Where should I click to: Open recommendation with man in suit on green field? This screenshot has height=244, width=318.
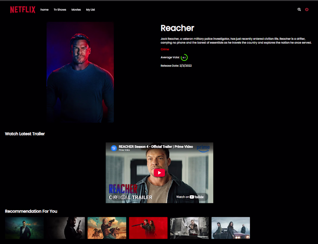pos(24,228)
